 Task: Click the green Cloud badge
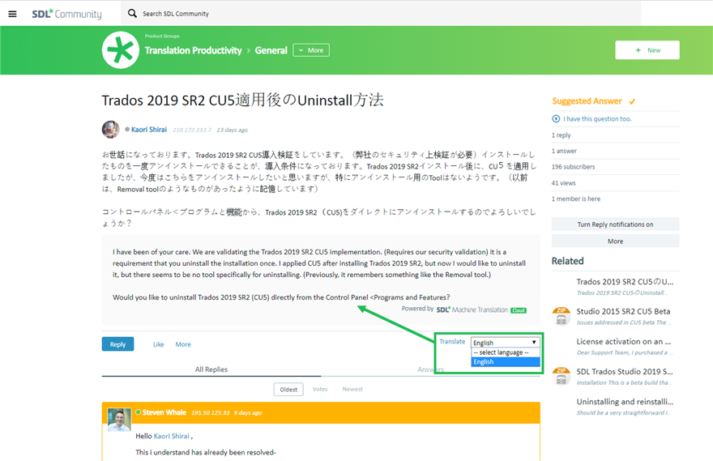[x=519, y=310]
